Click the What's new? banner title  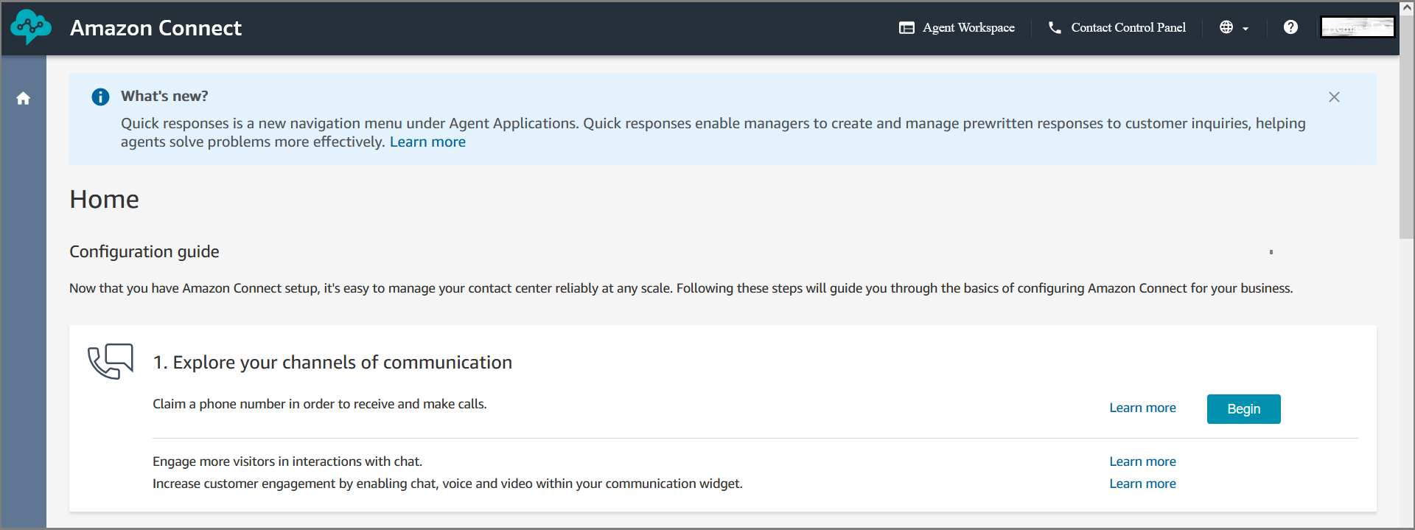click(x=164, y=96)
